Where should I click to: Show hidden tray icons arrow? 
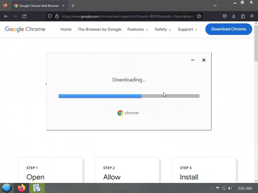(x=211, y=188)
